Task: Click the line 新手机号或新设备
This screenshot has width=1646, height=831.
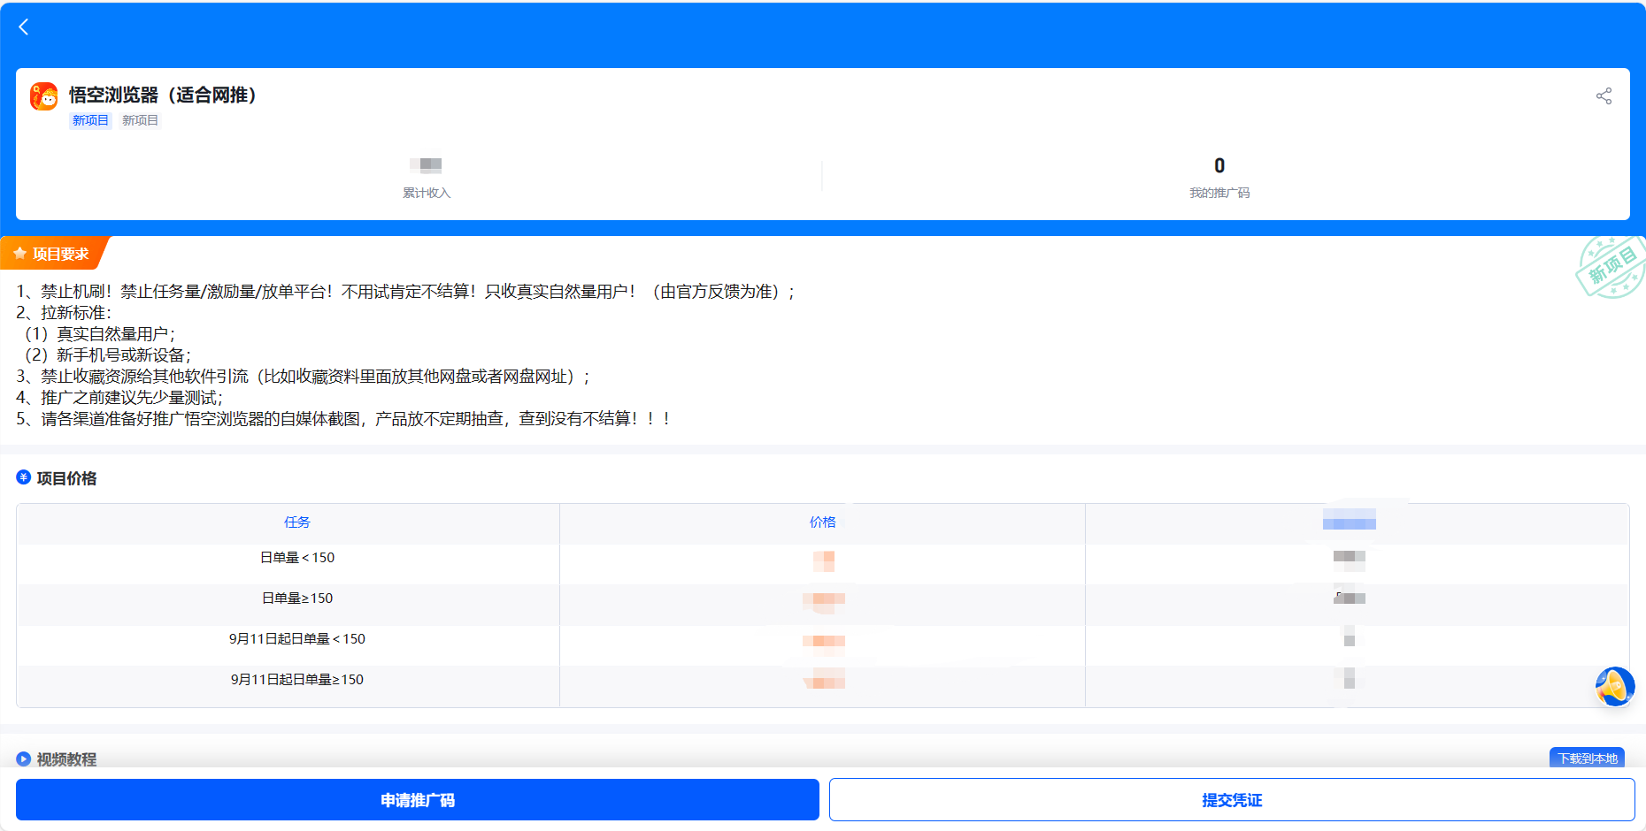Action: [108, 355]
